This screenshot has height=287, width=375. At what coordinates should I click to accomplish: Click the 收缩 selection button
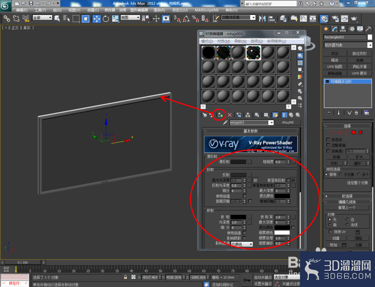(336, 157)
